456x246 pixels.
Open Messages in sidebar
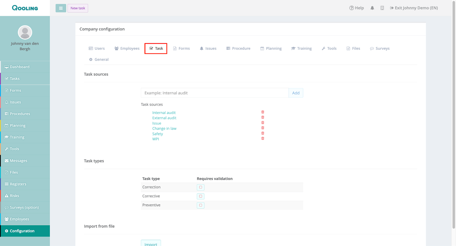tap(25, 160)
